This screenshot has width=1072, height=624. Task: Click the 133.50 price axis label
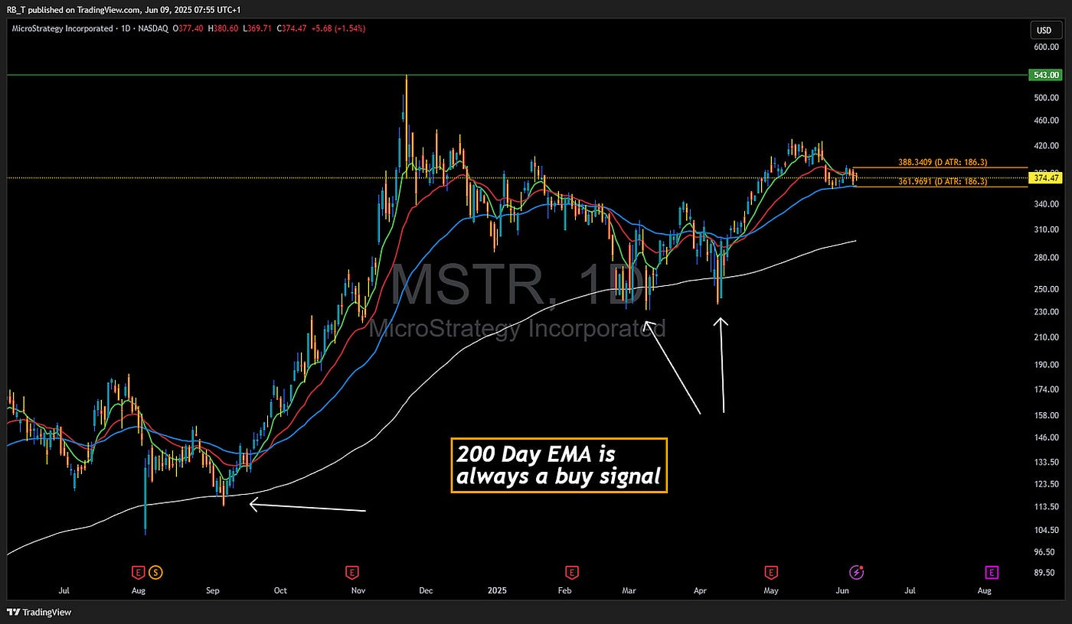pos(1046,462)
